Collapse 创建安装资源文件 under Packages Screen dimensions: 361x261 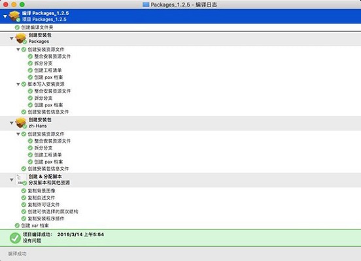click(x=18, y=50)
